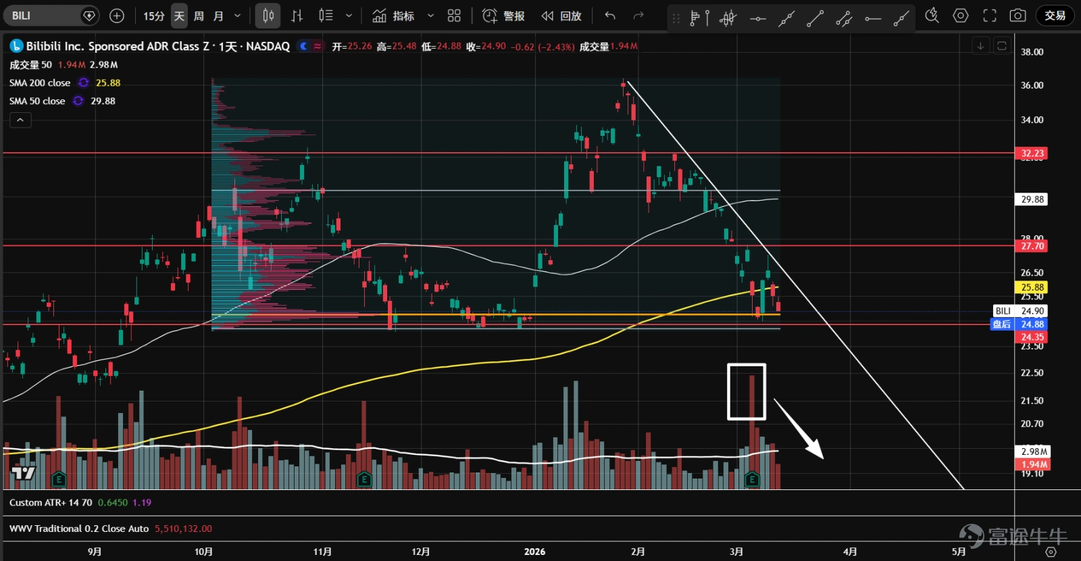The image size is (1081, 561).
Task: Click the 32.23 red price label
Action: tap(1032, 153)
